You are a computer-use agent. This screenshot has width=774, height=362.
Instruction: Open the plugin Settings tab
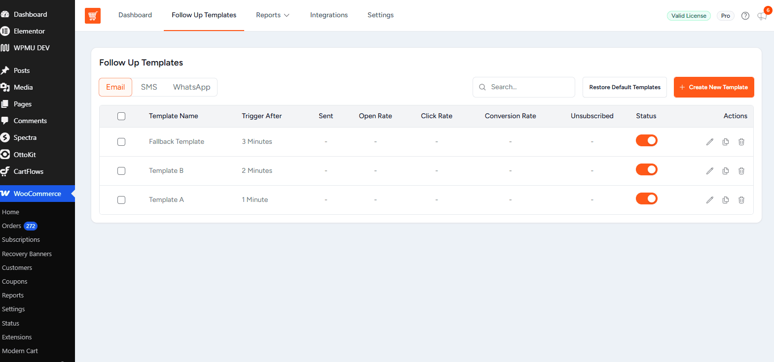380,15
